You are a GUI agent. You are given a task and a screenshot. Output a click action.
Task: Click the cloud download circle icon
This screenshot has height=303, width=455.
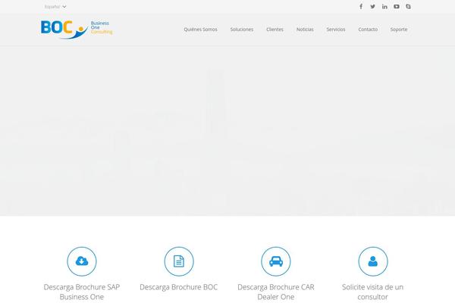[x=82, y=261]
